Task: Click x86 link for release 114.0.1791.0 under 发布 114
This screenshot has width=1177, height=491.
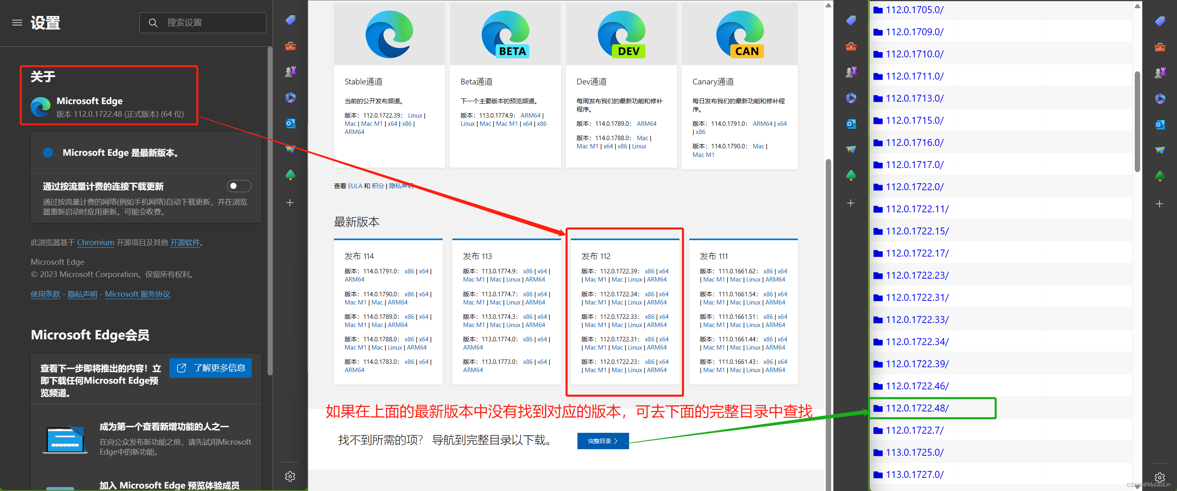Action: (x=409, y=271)
